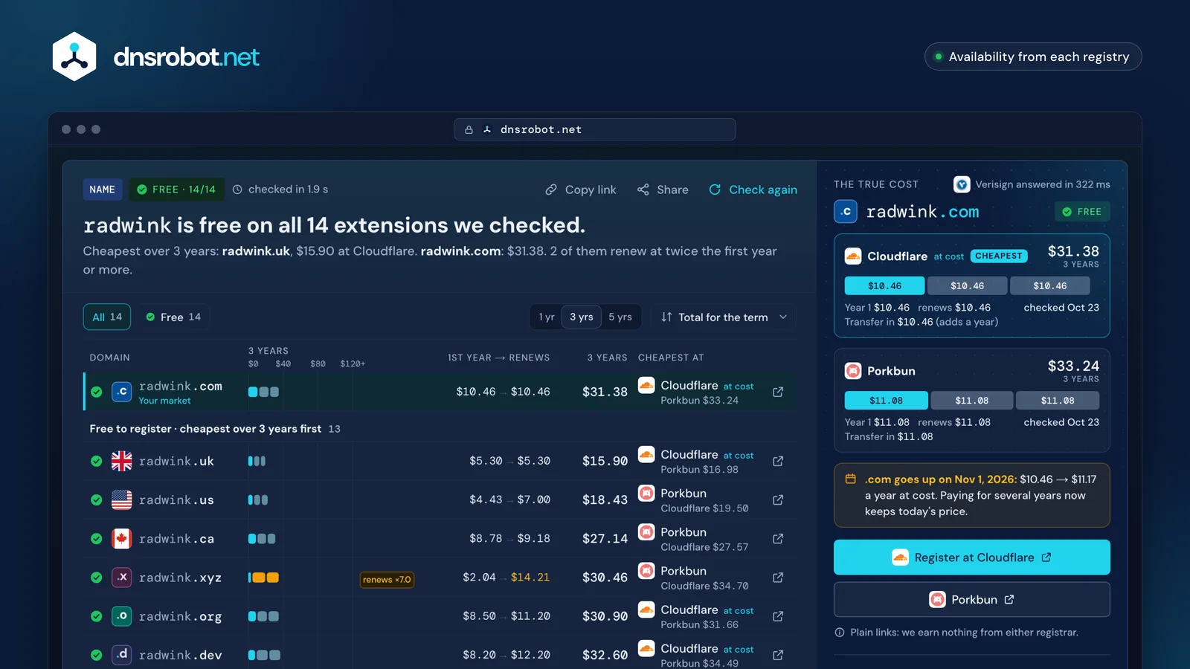Click the lock icon in address bar

coord(469,129)
